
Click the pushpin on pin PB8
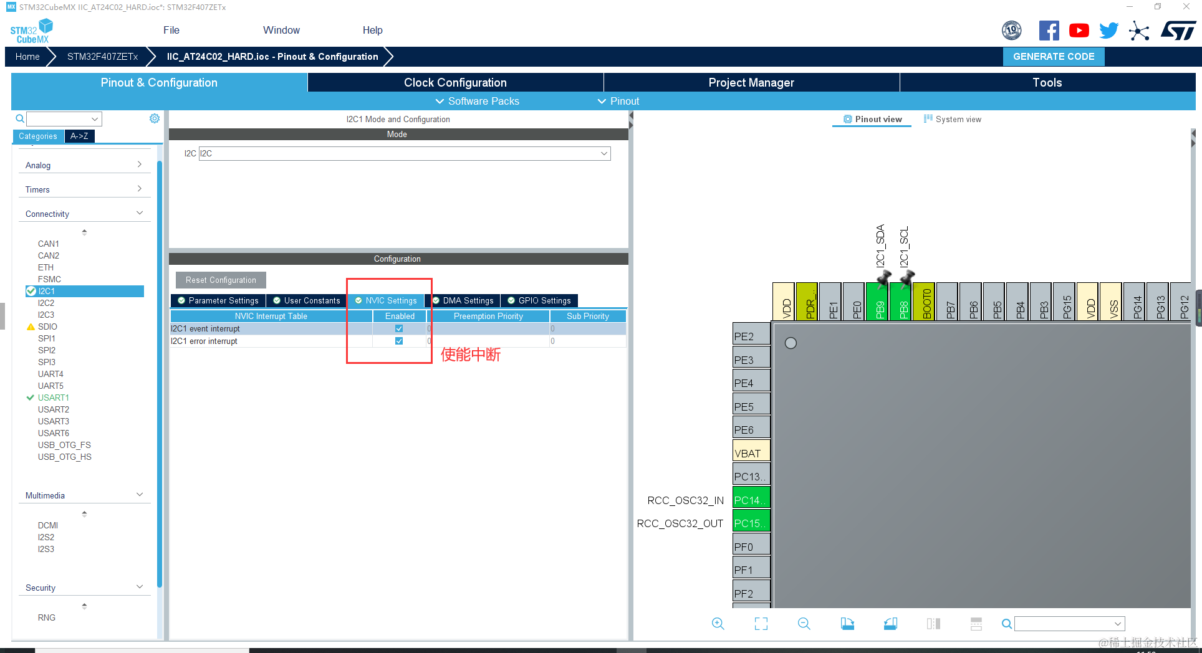coord(907,279)
